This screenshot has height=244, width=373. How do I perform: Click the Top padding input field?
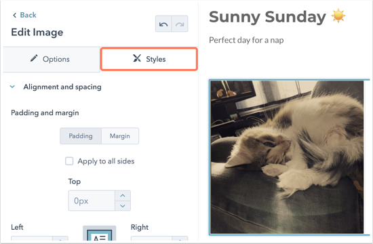pos(92,201)
